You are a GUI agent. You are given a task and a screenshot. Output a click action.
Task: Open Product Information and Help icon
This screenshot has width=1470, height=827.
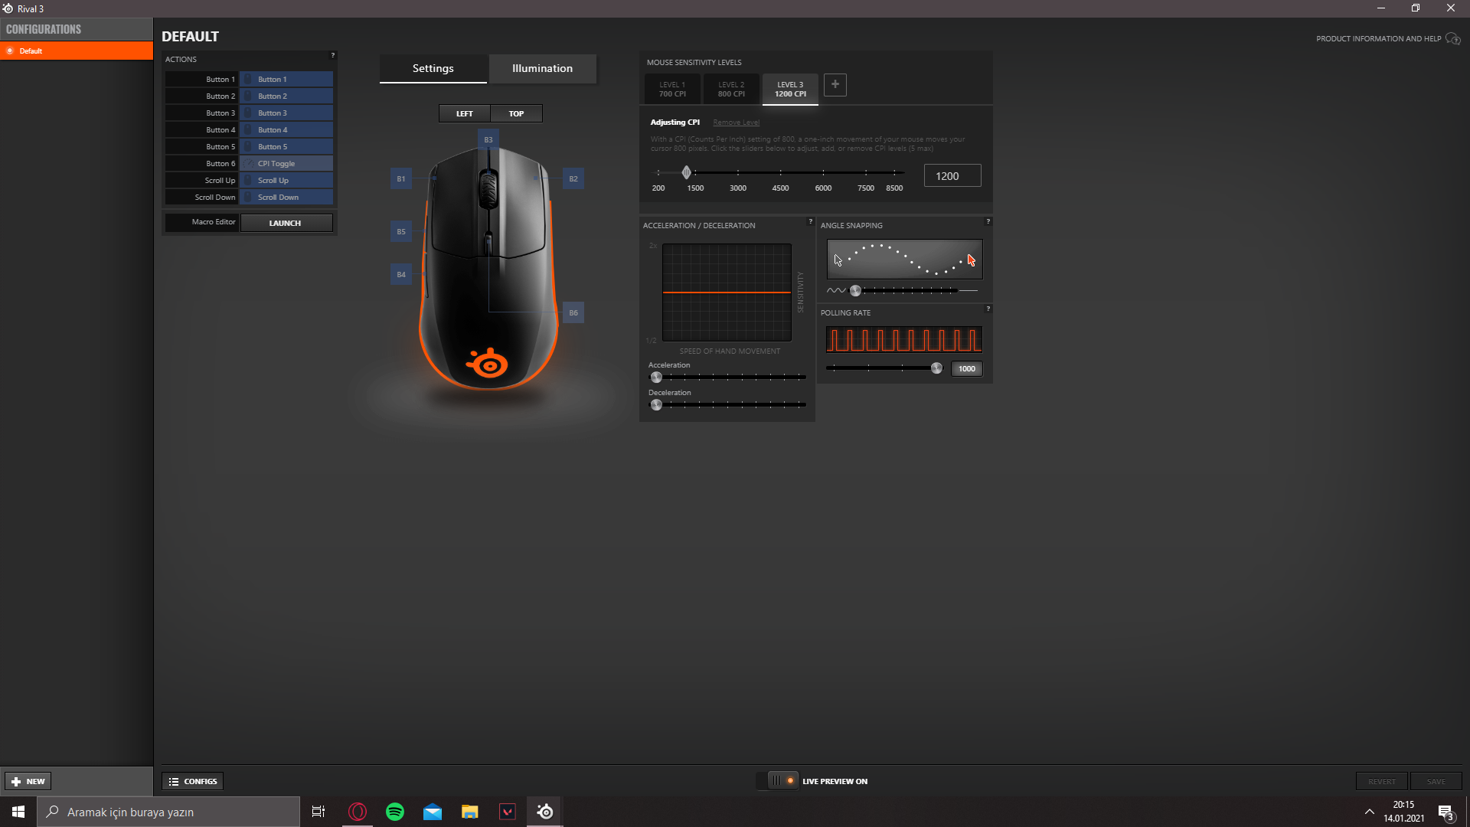tap(1452, 39)
